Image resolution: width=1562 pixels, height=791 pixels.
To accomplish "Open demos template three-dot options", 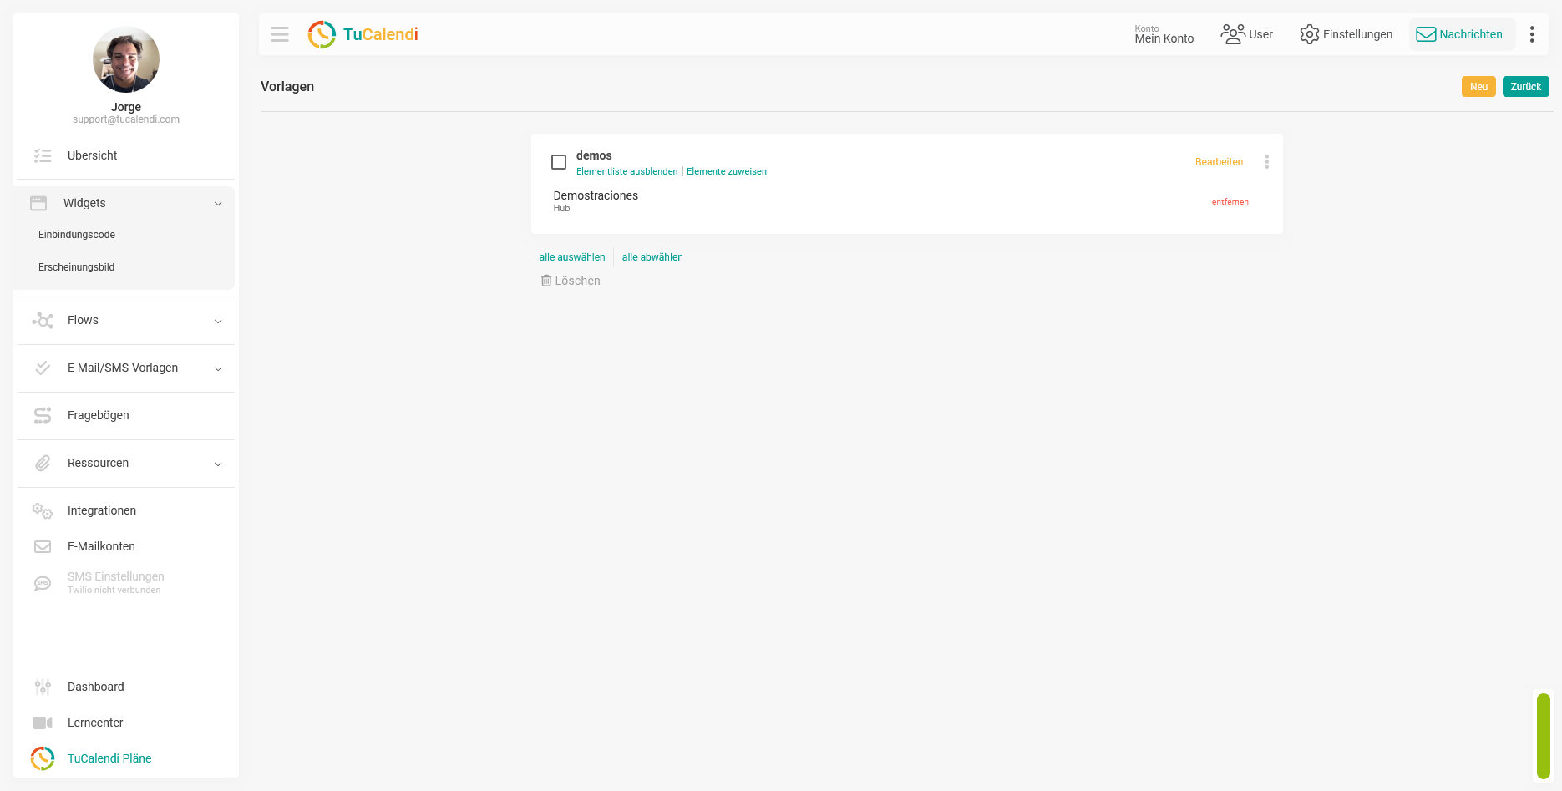I will [x=1266, y=162].
